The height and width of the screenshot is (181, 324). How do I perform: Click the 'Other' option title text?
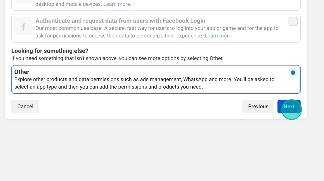coord(22,72)
